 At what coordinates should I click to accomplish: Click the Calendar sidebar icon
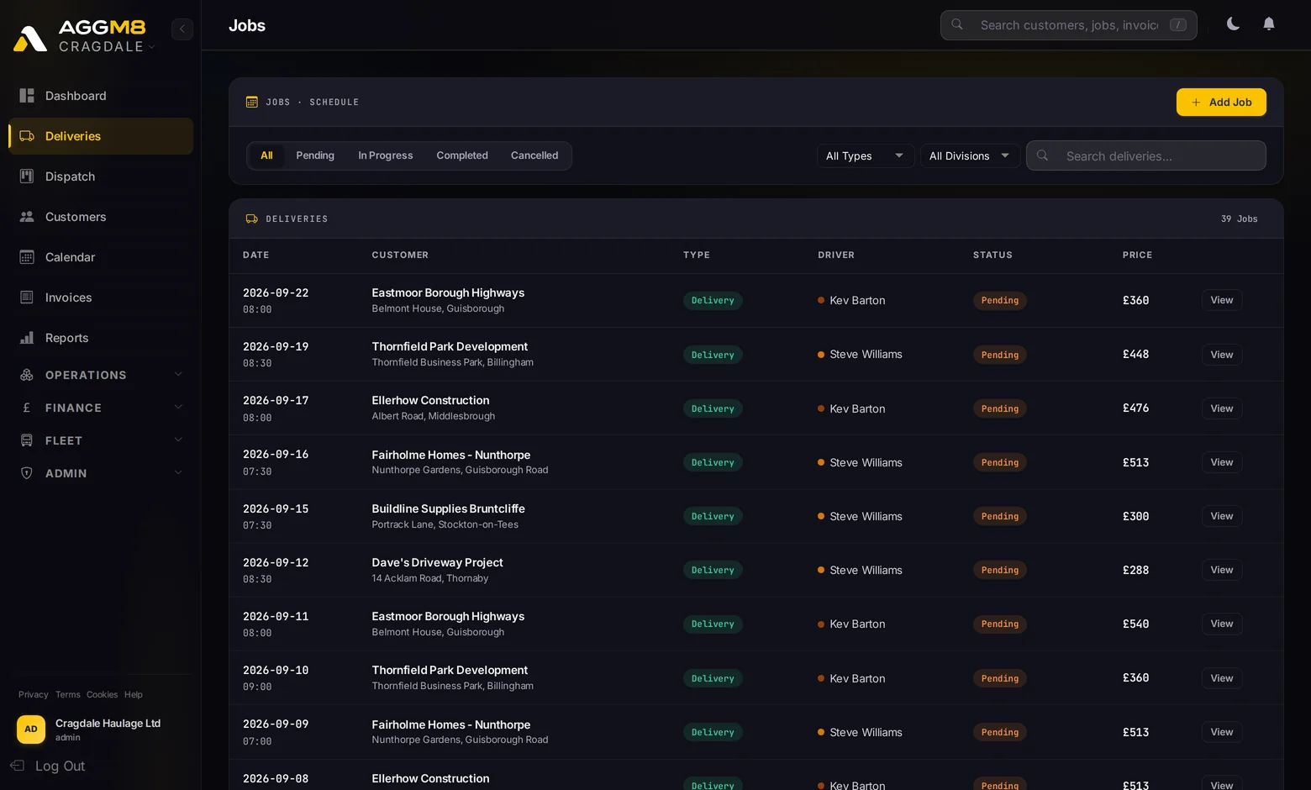click(x=27, y=257)
